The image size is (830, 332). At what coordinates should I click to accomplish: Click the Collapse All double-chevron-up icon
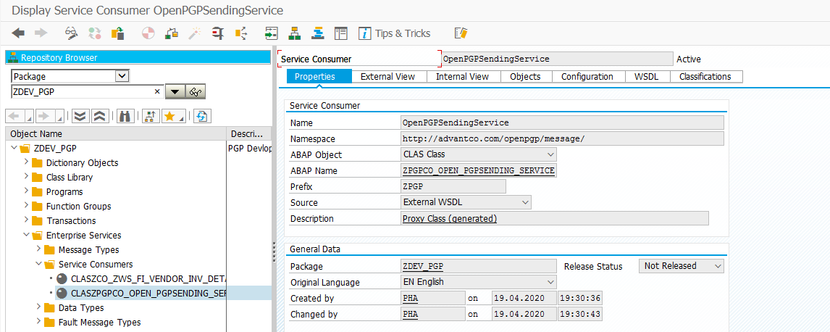click(99, 116)
